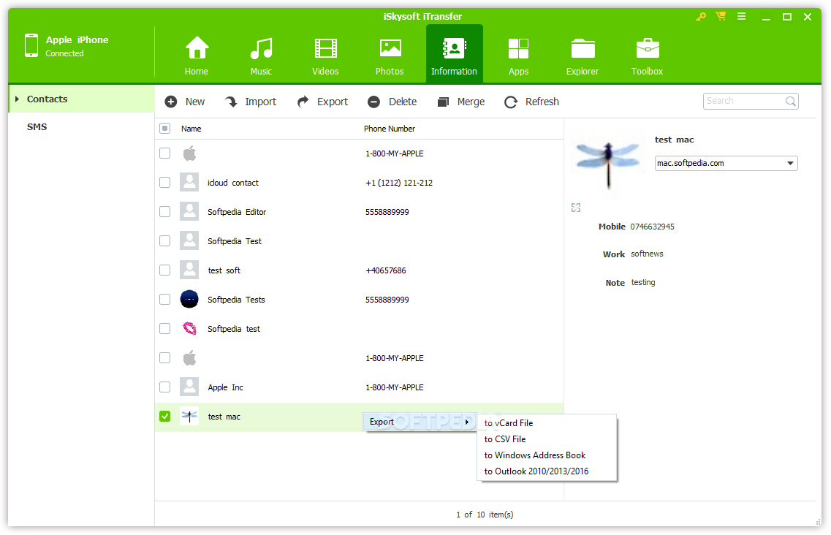
Task: Check the icloud contact checkbox
Action: [x=165, y=183]
